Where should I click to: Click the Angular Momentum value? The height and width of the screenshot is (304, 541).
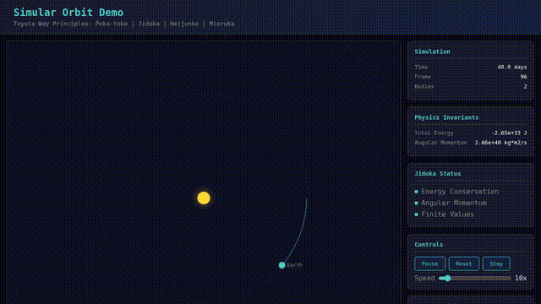pos(500,143)
